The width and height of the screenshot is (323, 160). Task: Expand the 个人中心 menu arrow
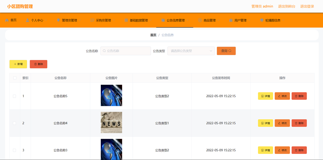coord(46,20)
